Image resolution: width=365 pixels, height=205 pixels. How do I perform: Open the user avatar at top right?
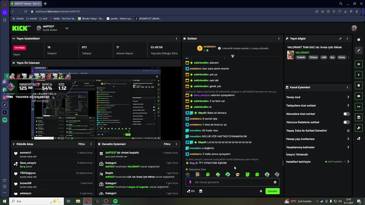pyautogui.click(x=354, y=28)
